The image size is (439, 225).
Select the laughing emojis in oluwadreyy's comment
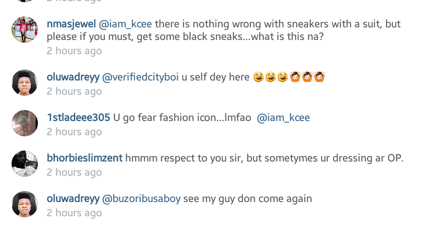(x=271, y=77)
